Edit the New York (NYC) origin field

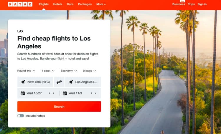point(35,82)
